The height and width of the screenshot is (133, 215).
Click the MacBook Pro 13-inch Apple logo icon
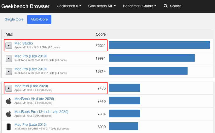(9, 114)
